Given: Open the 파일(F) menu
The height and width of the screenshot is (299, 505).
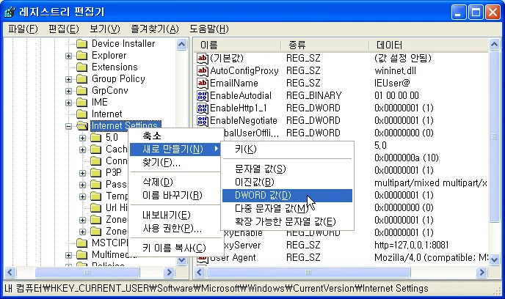Looking at the screenshot, I should point(23,29).
